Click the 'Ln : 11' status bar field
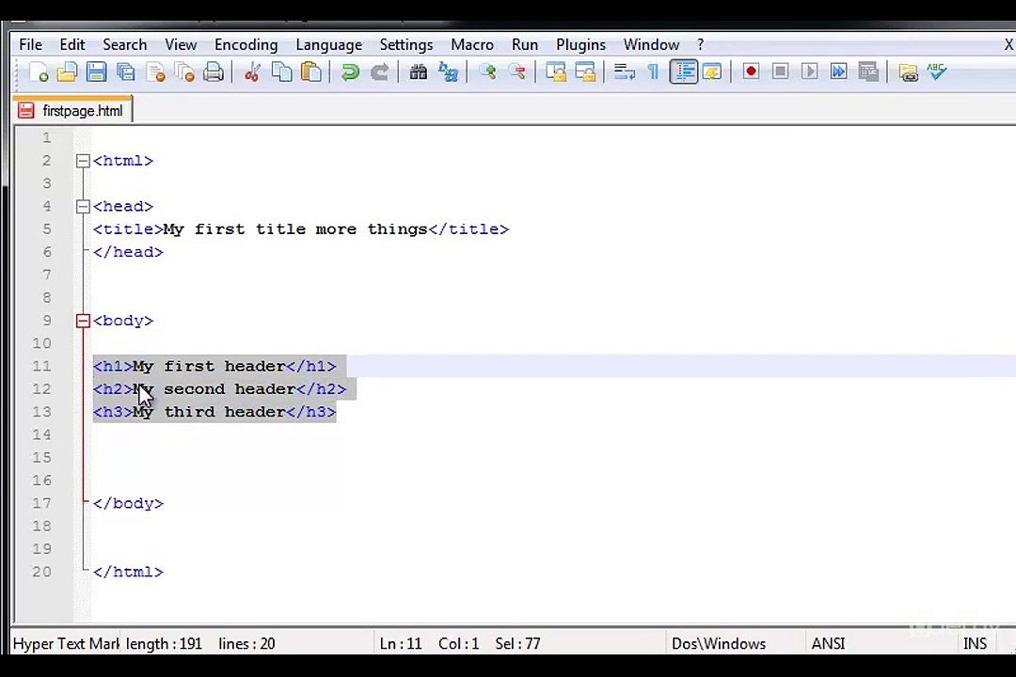 pos(401,643)
